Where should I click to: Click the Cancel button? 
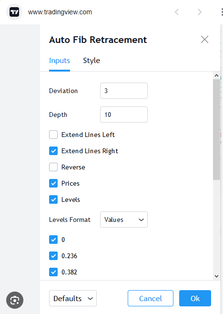151,298
